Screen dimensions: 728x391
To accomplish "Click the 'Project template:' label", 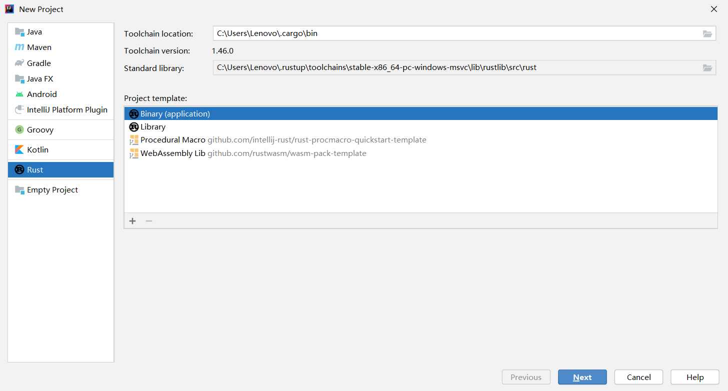I will (155, 98).
